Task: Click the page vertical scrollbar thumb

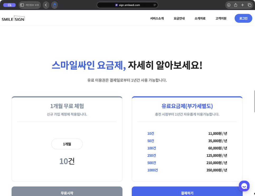Action: coord(254,101)
